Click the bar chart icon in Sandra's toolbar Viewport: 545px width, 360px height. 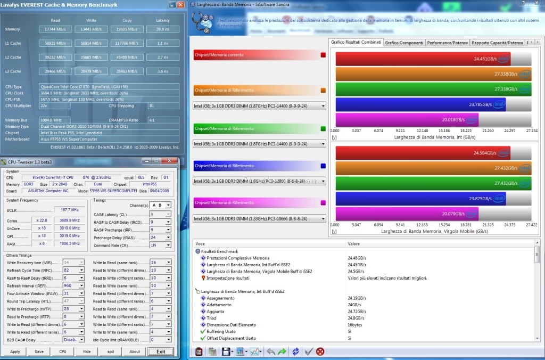coord(240,351)
